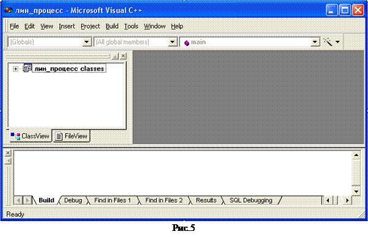The width and height of the screenshot is (368, 237).
Task: Maximize the Visual C++ window
Action: click(345, 10)
